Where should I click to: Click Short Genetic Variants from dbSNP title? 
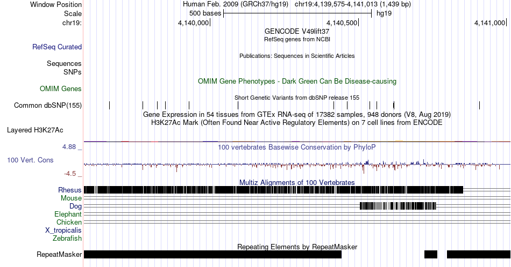coord(297,98)
